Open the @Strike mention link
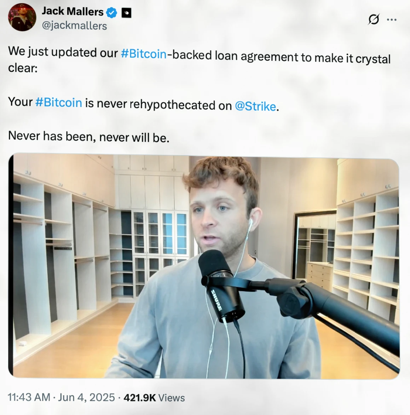The width and height of the screenshot is (410, 415). (x=255, y=106)
